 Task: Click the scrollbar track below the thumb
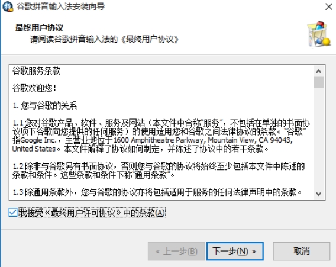(x=319, y=139)
